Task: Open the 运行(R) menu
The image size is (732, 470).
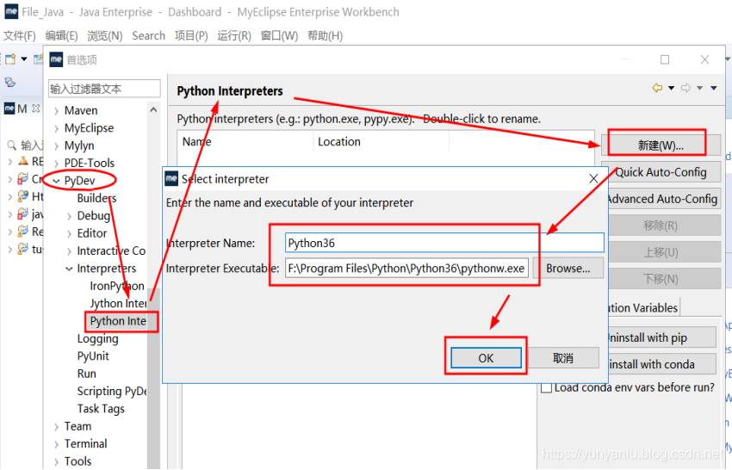Action: coord(234,36)
